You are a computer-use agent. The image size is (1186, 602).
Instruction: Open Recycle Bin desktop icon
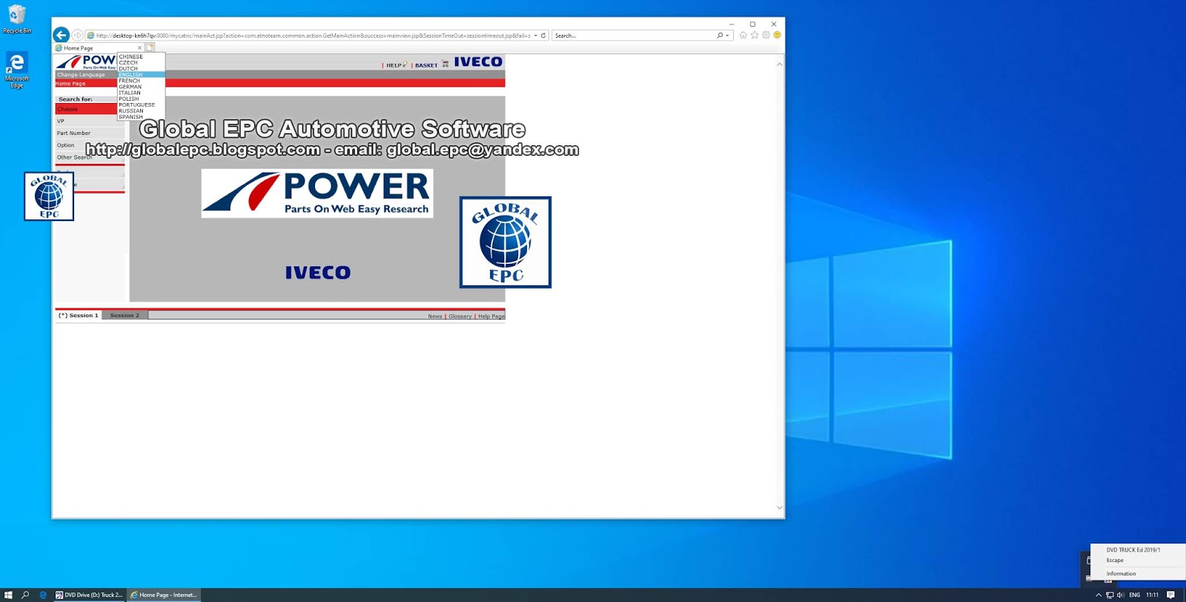point(16,19)
